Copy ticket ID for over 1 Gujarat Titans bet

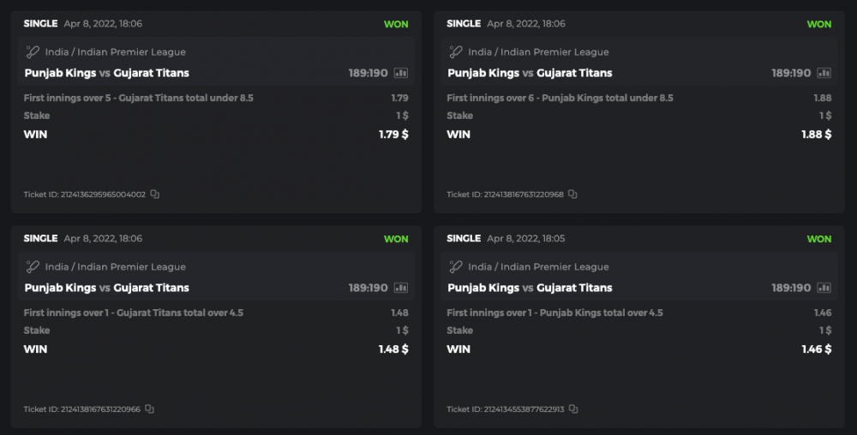pos(150,409)
